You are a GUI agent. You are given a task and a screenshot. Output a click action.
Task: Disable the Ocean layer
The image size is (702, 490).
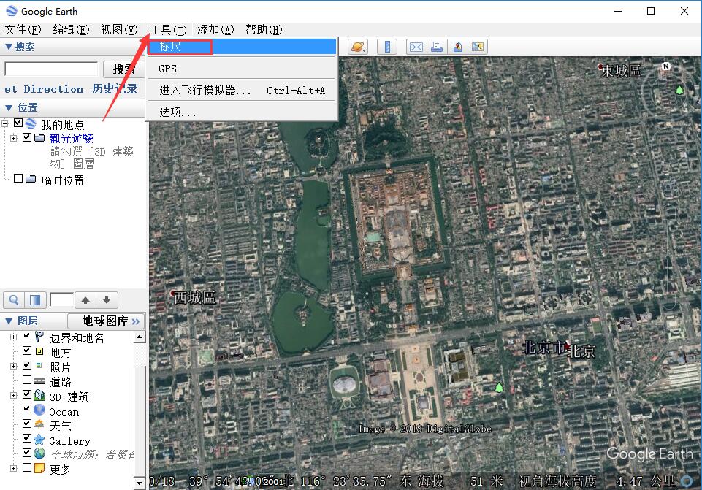(x=26, y=411)
